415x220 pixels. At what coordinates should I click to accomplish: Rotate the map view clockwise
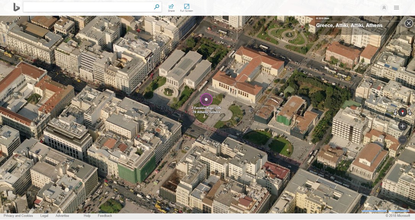point(409,112)
